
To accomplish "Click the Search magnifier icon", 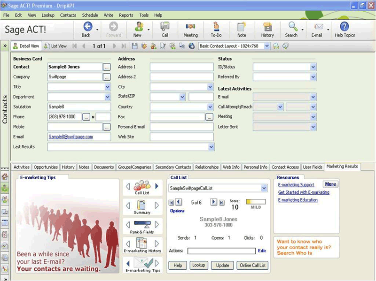I will (x=293, y=27).
